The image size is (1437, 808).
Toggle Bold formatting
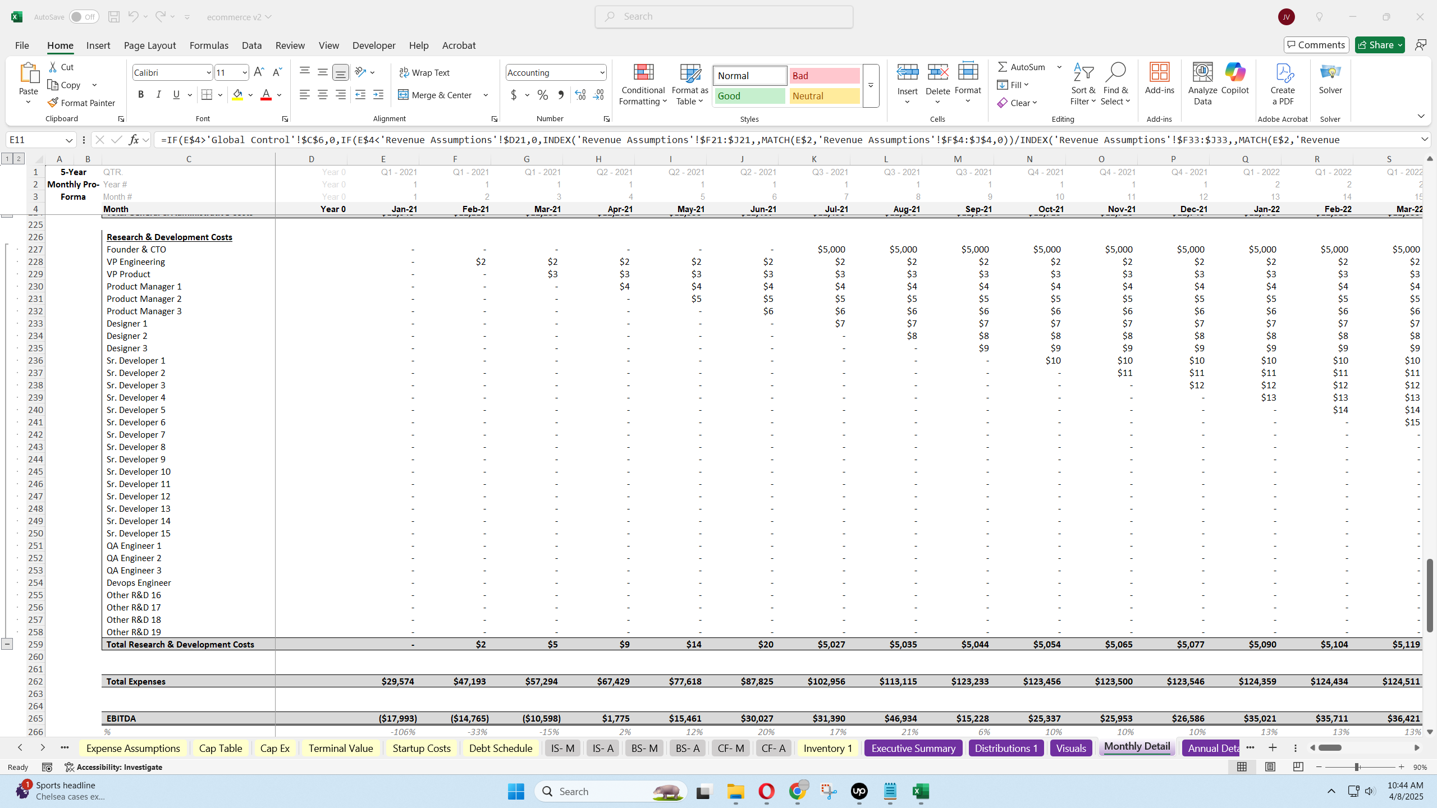pos(141,95)
